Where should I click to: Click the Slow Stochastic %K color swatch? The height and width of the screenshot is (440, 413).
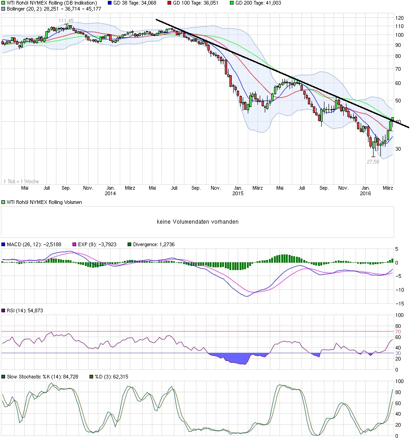pyautogui.click(x=4, y=376)
